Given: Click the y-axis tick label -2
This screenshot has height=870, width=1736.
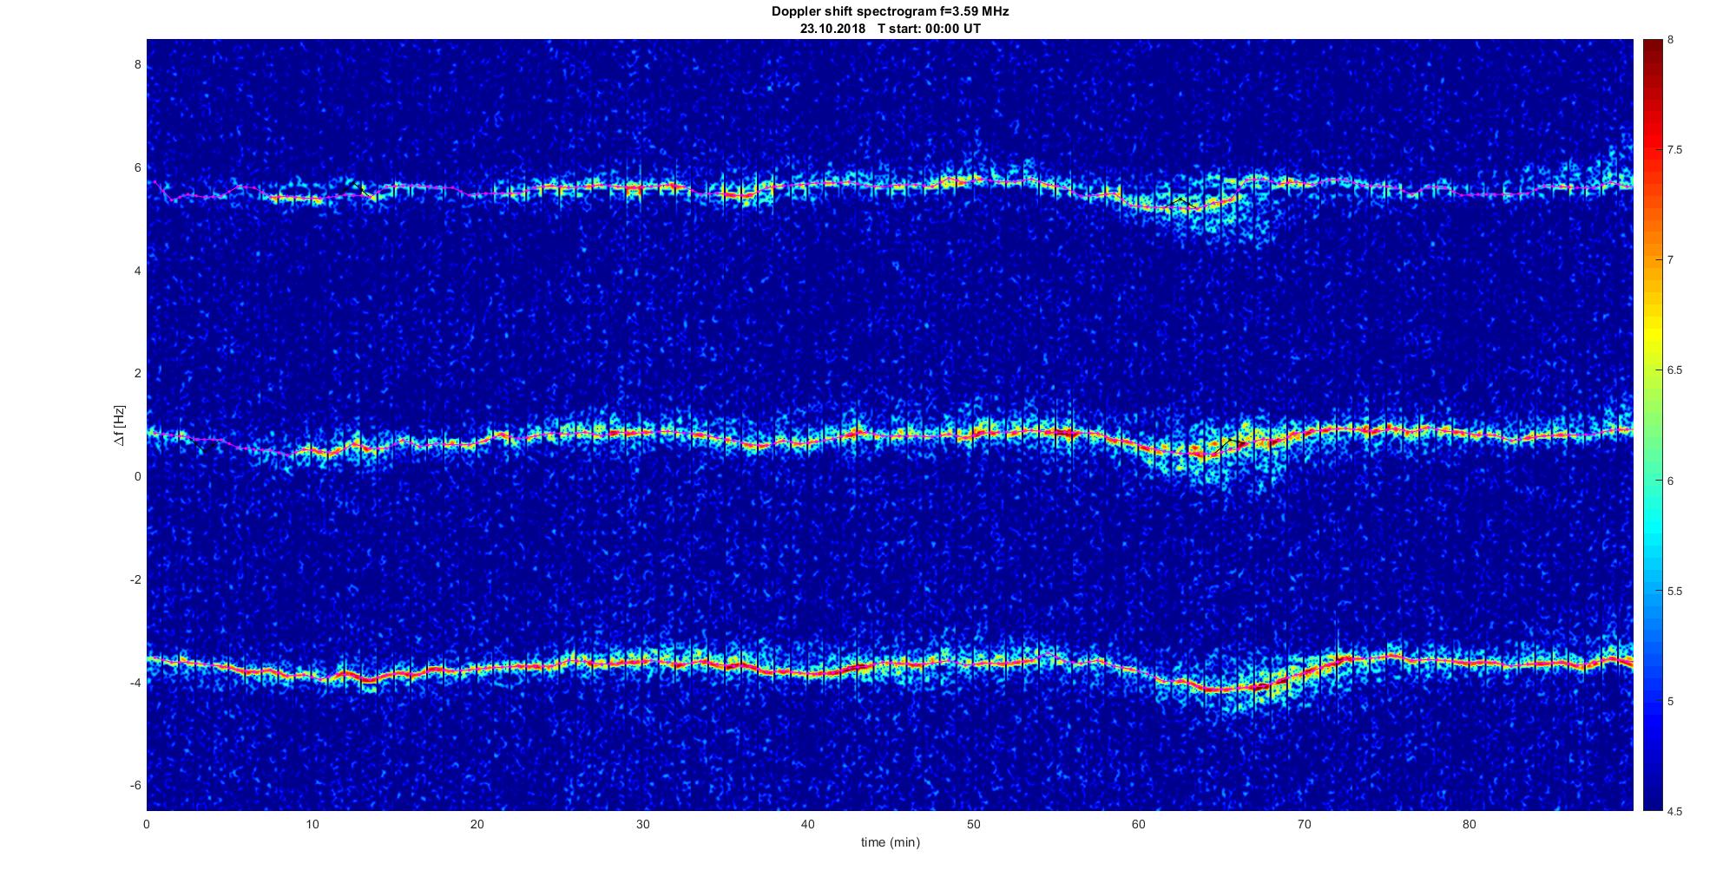Looking at the screenshot, I should click(x=135, y=579).
